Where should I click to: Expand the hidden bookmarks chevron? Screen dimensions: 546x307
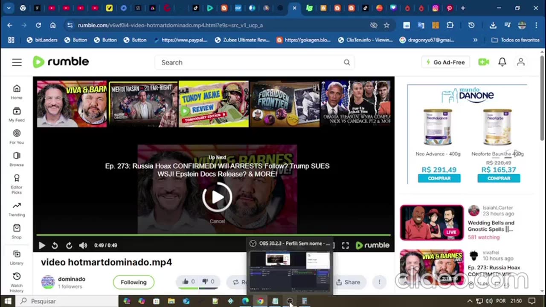click(475, 40)
